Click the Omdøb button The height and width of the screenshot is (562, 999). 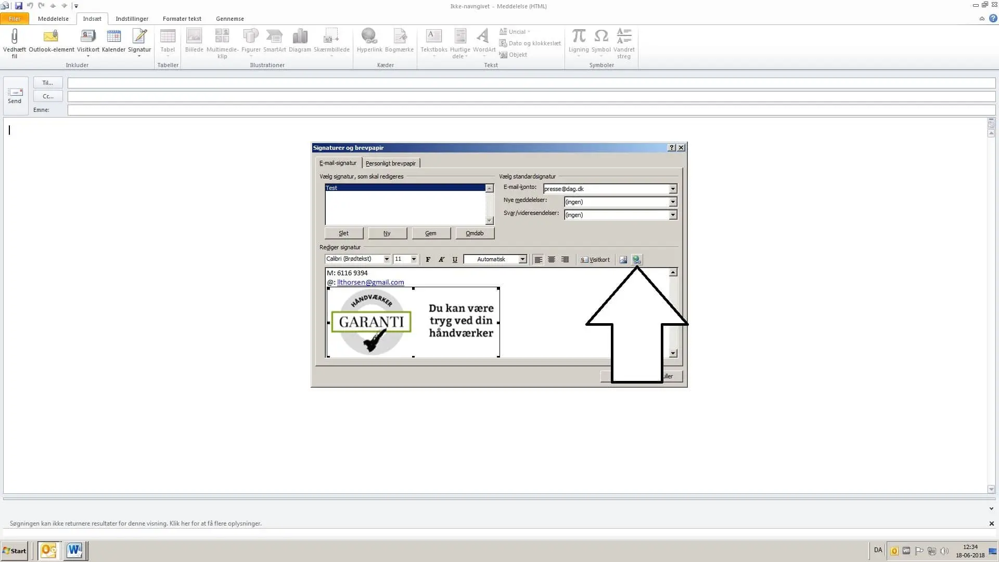point(475,233)
